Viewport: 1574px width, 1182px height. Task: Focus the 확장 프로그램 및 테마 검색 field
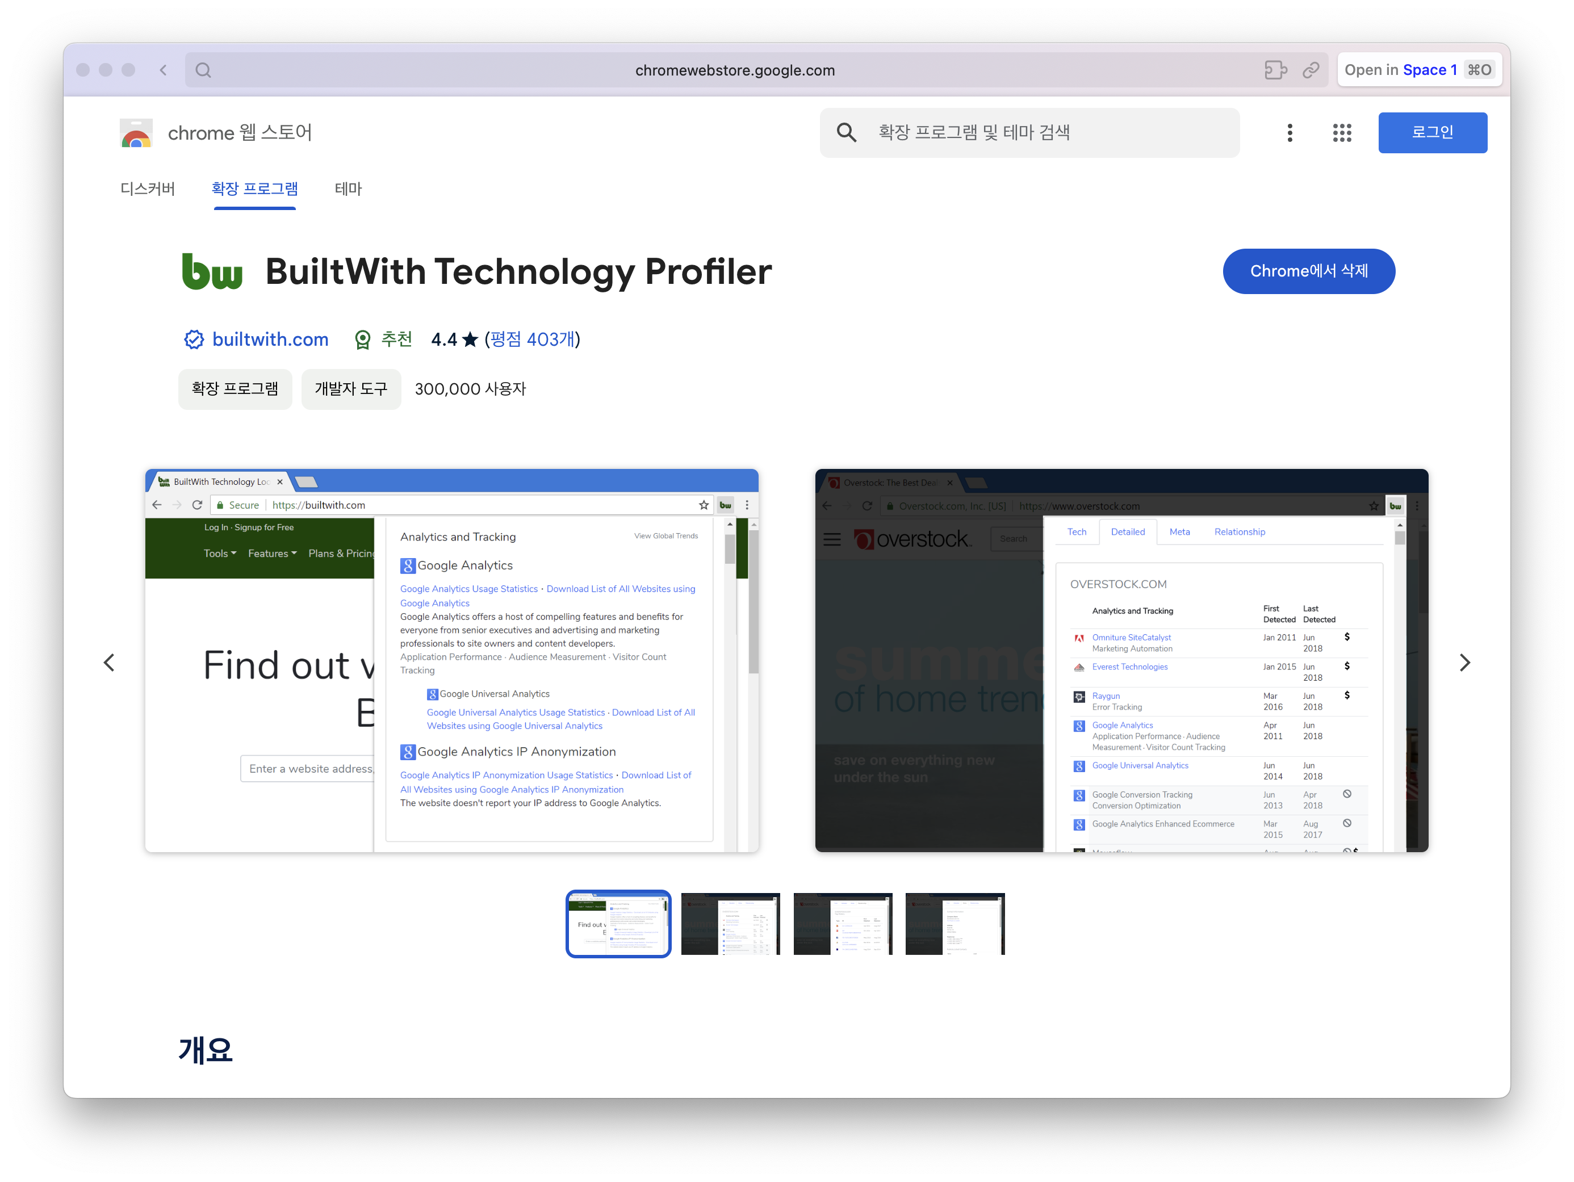1029,132
